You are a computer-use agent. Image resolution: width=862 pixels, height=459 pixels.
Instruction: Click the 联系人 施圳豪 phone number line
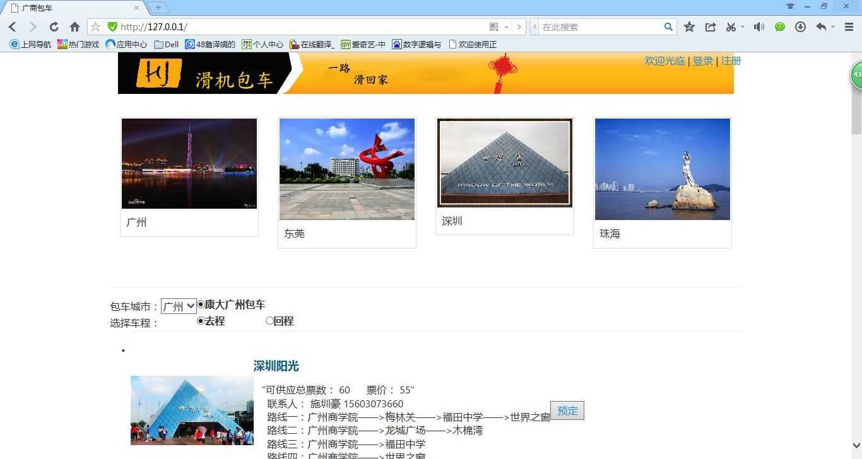pos(335,404)
